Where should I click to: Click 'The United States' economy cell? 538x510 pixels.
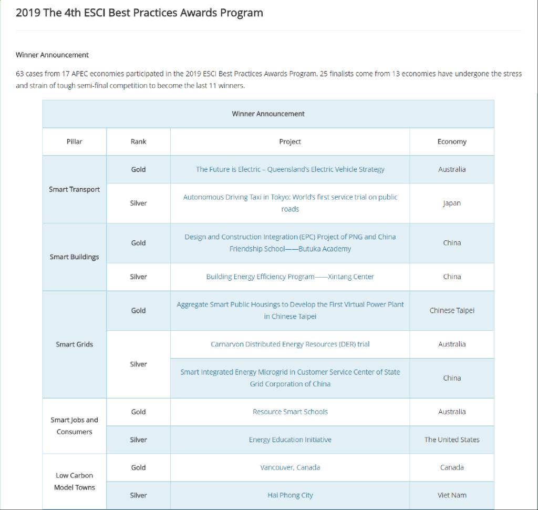452,440
